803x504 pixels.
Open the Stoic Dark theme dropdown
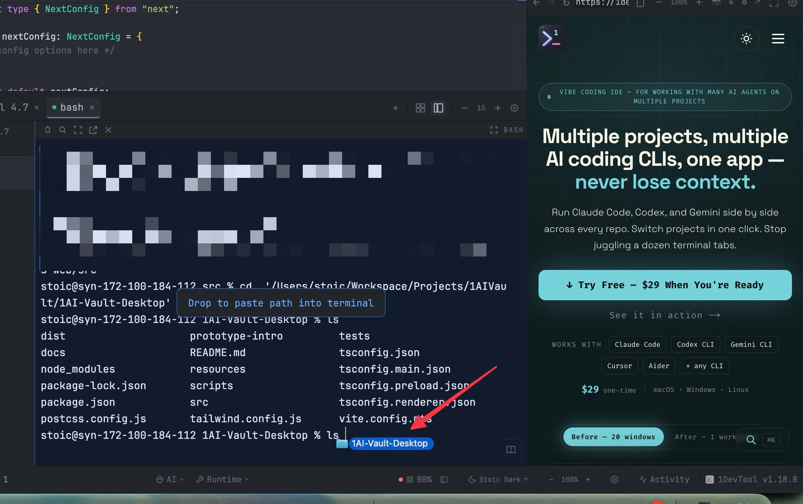coord(499,480)
